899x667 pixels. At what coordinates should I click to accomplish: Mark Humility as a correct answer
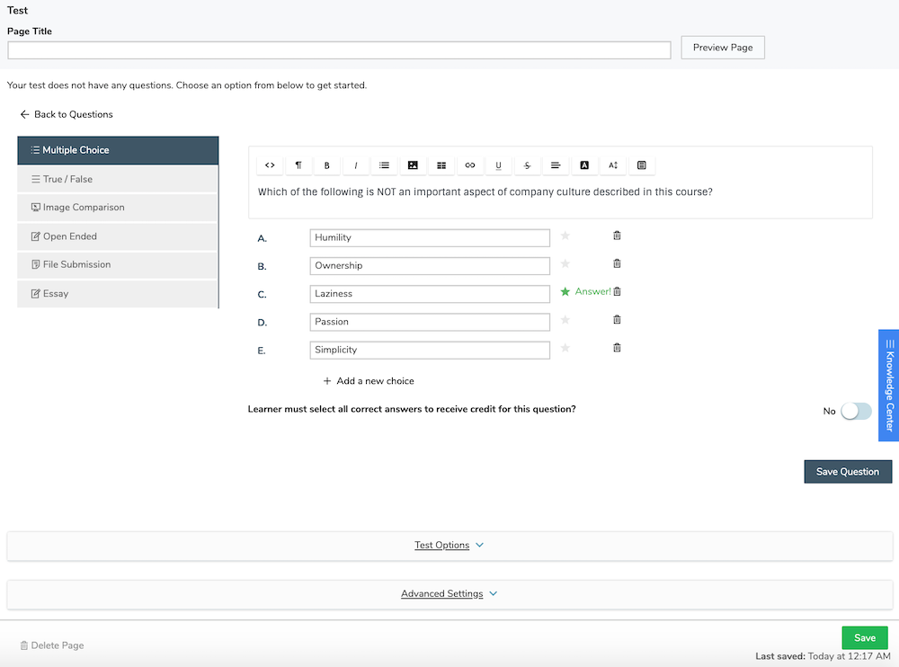[x=565, y=236]
